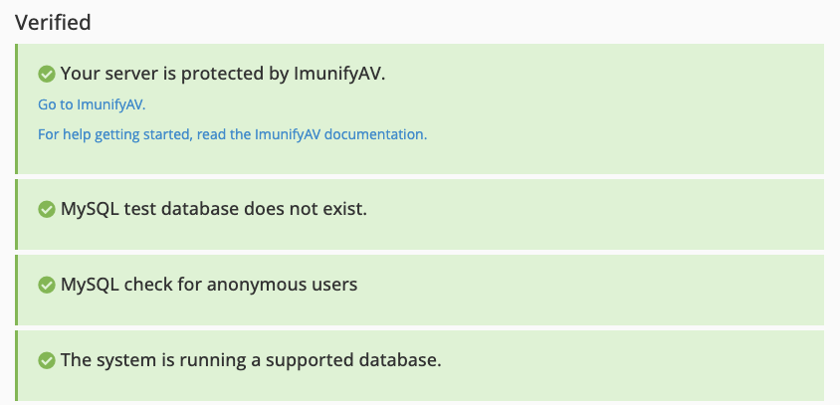Click the Verified section heading

[53, 22]
